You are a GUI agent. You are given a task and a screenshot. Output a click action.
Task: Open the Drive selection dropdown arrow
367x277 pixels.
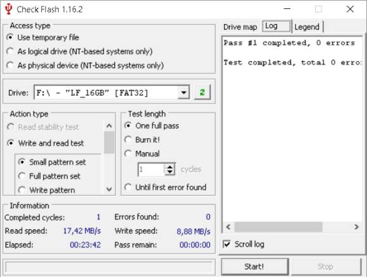(x=183, y=93)
